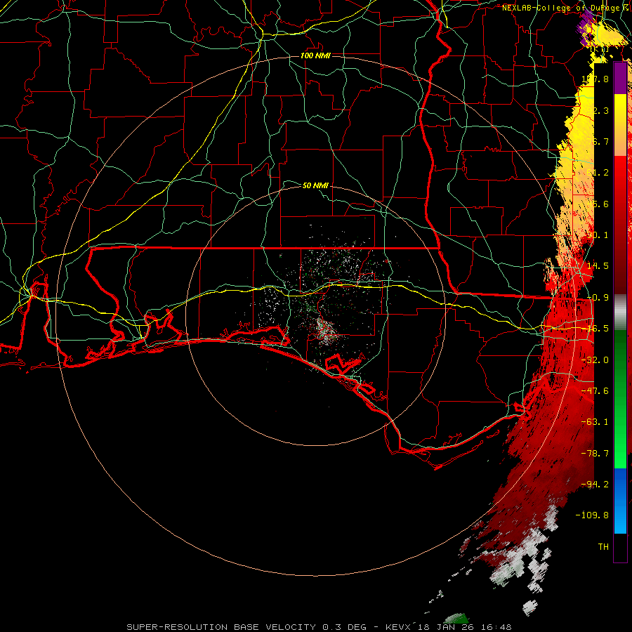Click the gray segment of the color bar
Viewport: 632px width, 632px height.
tap(620, 312)
